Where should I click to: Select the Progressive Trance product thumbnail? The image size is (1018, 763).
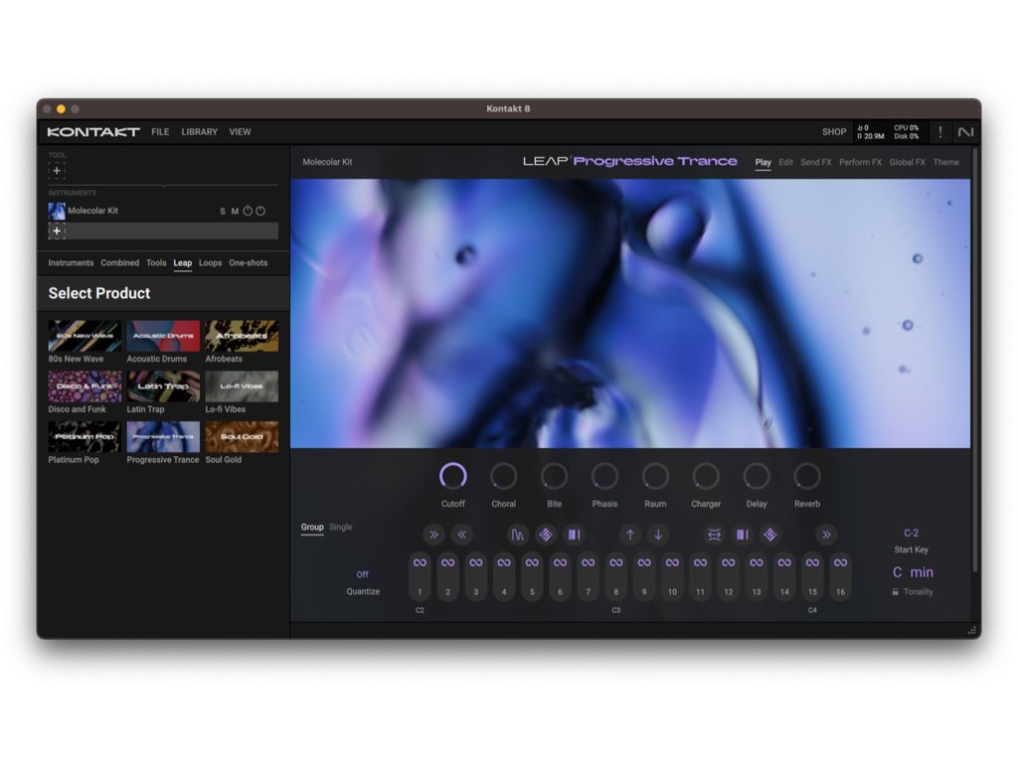(x=163, y=437)
